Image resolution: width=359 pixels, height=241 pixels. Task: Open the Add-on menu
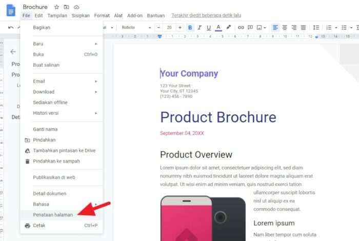(x=134, y=15)
